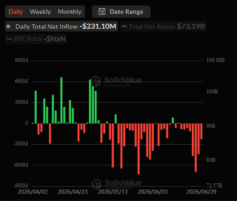The height and width of the screenshot is (201, 237).
Task: Click the 900M left axis label
Action: coord(21,60)
